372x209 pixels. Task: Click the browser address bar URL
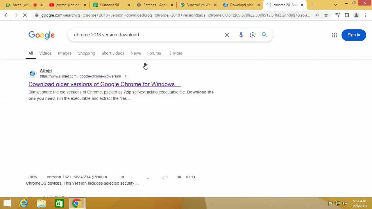[176, 15]
